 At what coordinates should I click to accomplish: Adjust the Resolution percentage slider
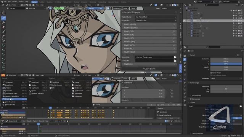coord(226,64)
